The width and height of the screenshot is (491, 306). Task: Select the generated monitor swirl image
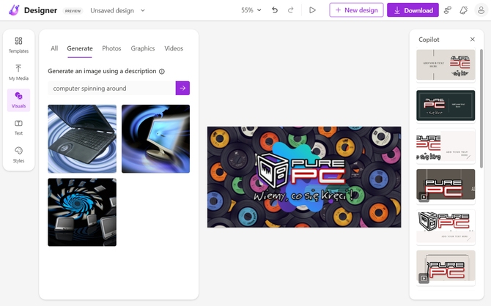[155, 138]
